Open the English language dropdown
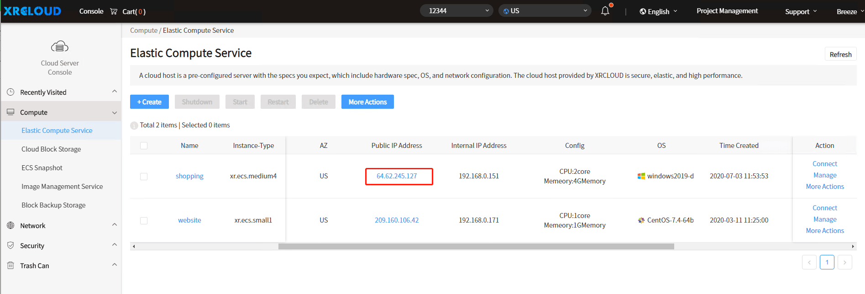The width and height of the screenshot is (865, 294). click(x=658, y=11)
